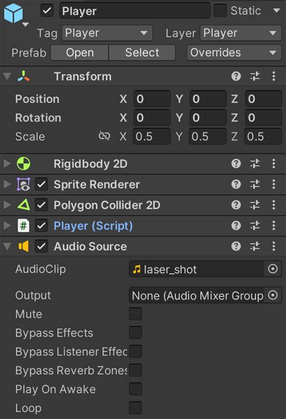Enable the Static checkbox

[220, 11]
